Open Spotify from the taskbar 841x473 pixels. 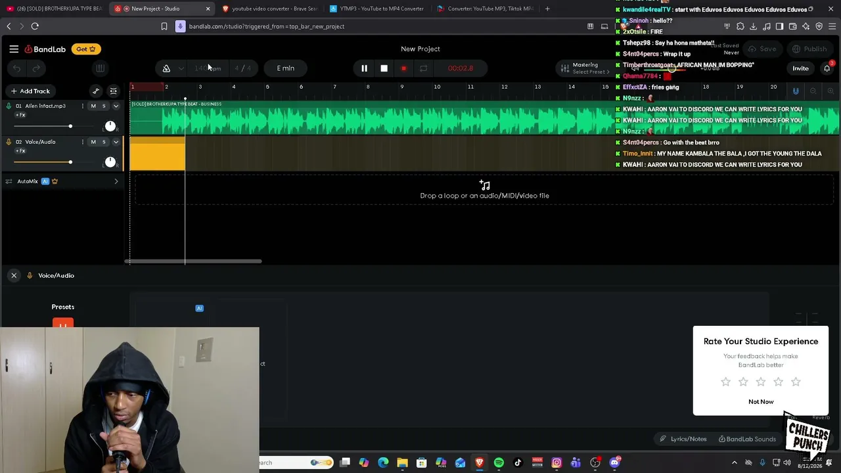[499, 462]
